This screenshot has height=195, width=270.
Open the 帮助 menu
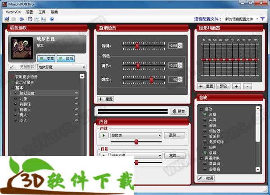pos(54,12)
